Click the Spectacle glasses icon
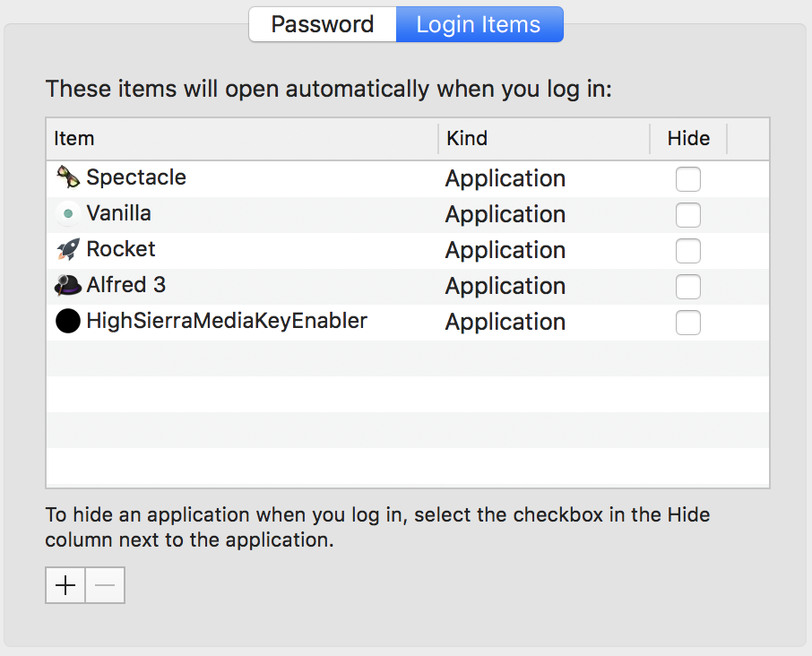This screenshot has width=812, height=656. [68, 177]
